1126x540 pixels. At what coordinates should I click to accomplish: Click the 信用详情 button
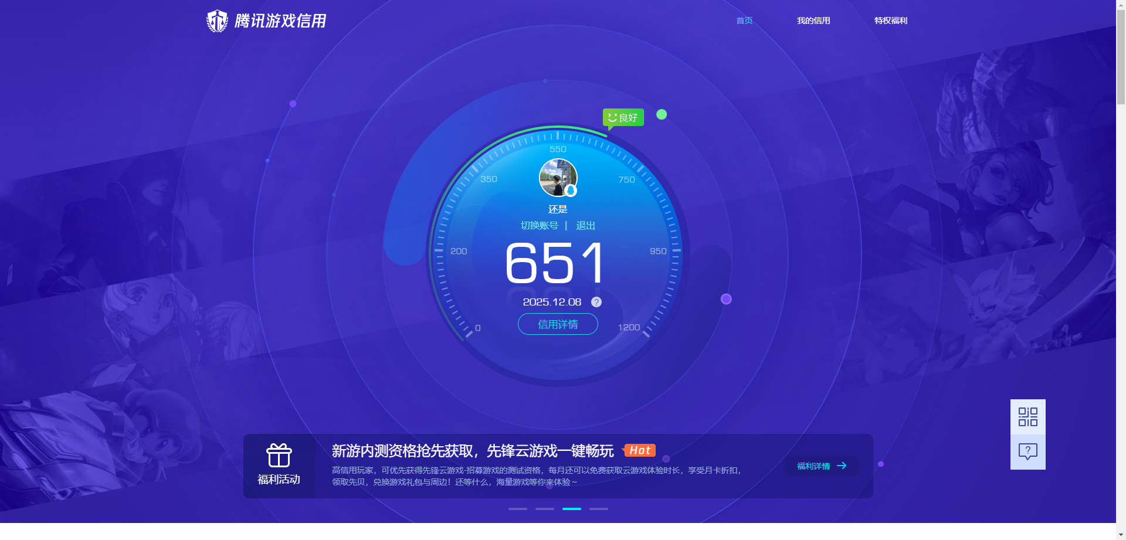coord(557,324)
